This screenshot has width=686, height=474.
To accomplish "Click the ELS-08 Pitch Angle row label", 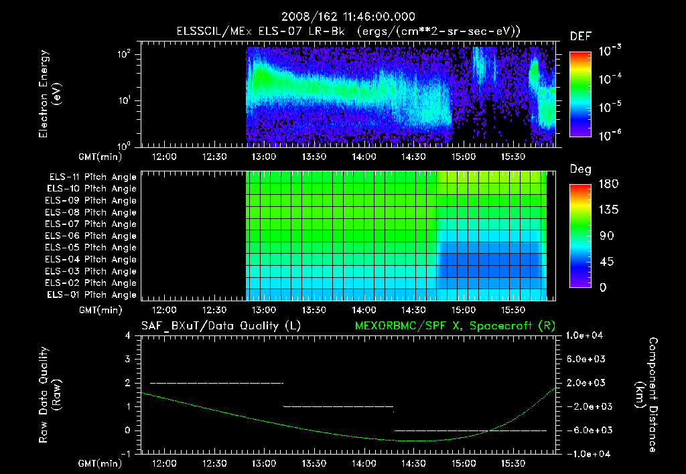I will pyautogui.click(x=91, y=212).
